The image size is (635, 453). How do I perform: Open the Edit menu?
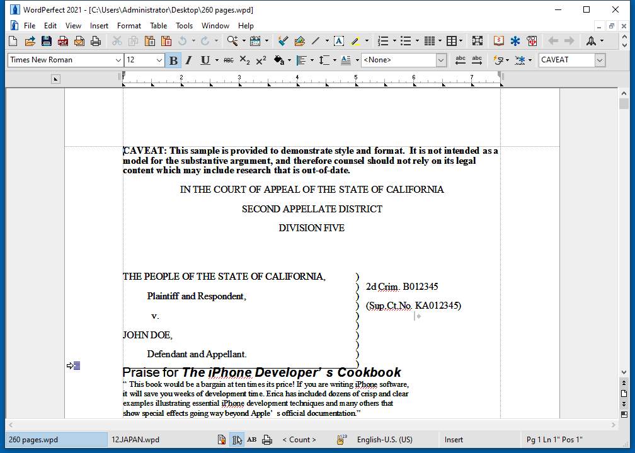click(50, 26)
